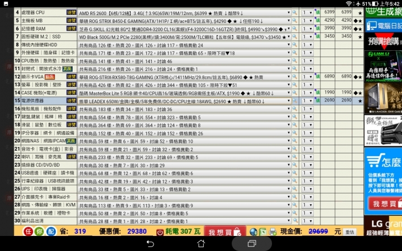Tap the green 購 icon in 電源供應器 row
The width and height of the screenshot is (402, 251).
pyautogui.click(x=317, y=100)
